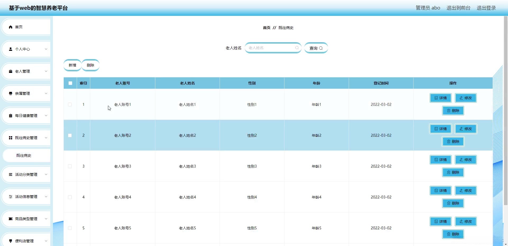This screenshot has height=246, width=508.
Task: Click the clipboard icon of 每日健康管理
Action: click(x=11, y=116)
